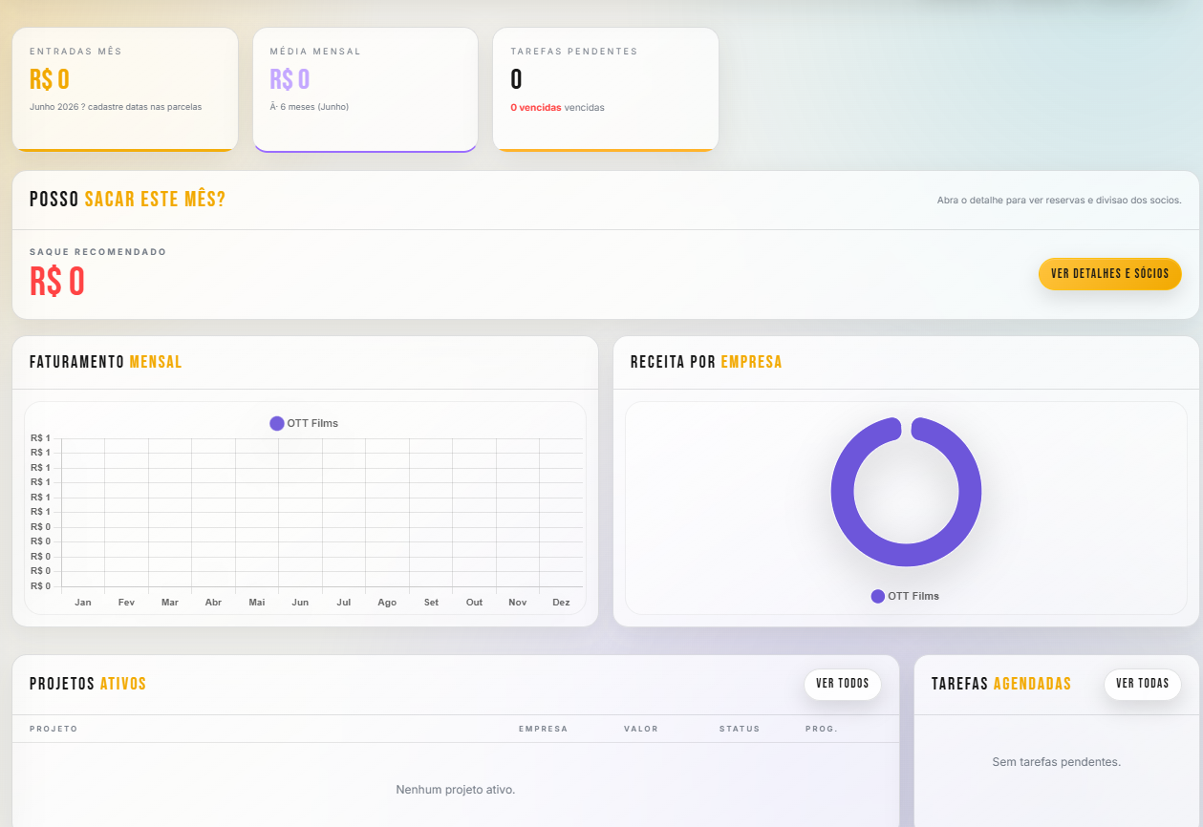Viewport: 1203px width, 827px height.
Task: Click the Empresa column header
Action: [x=543, y=729]
